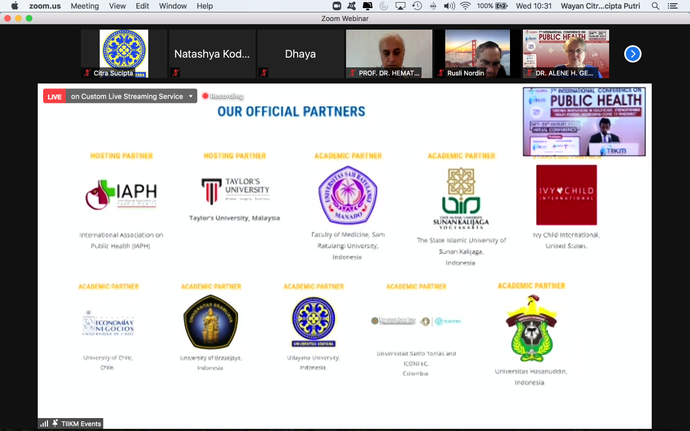Click the red Recording indicator
Screen dimensions: 690x431
pyautogui.click(x=223, y=96)
